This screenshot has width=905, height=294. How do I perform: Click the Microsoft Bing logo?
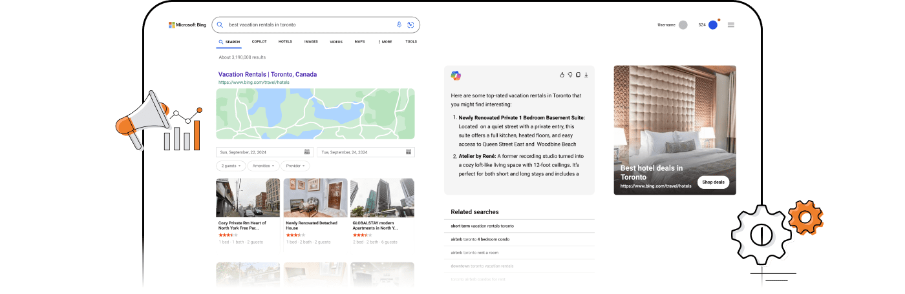186,24
